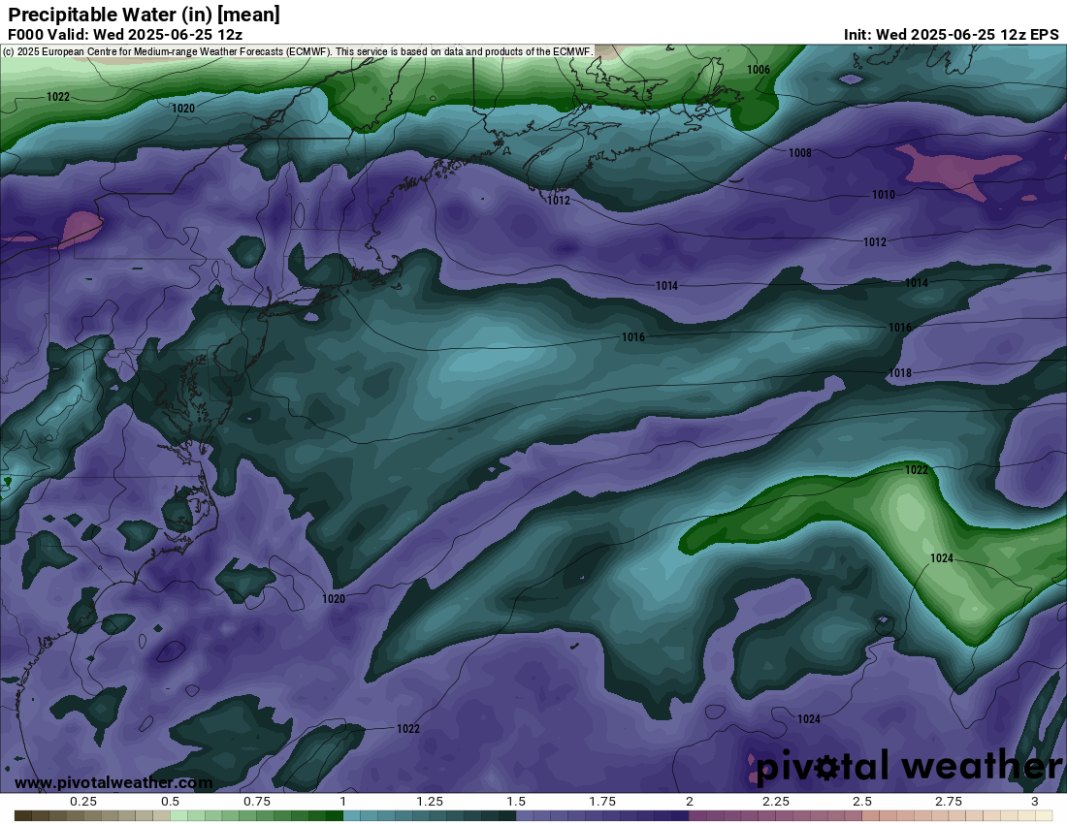The image size is (1067, 824).
Task: Click the 0.75 colorbar tick label
Action: tap(256, 802)
